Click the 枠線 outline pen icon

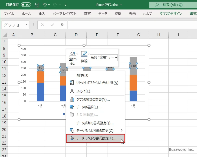coord(84,54)
